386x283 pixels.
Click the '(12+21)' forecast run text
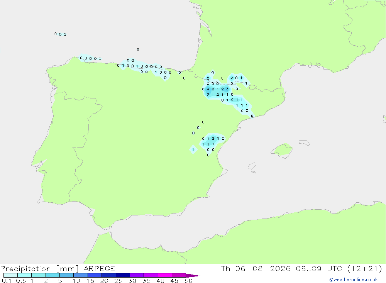(x=365, y=268)
